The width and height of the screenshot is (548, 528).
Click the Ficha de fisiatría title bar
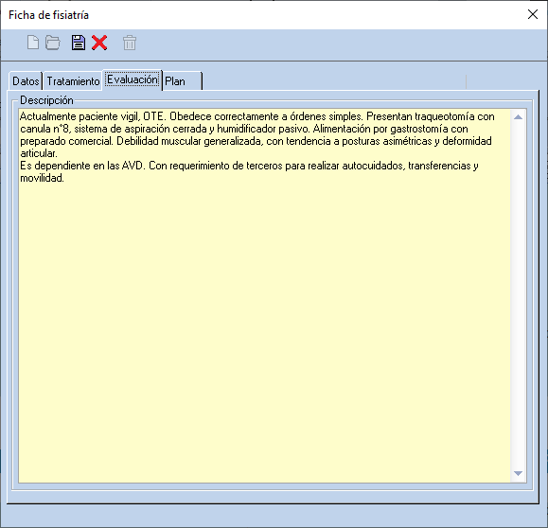tap(262, 15)
